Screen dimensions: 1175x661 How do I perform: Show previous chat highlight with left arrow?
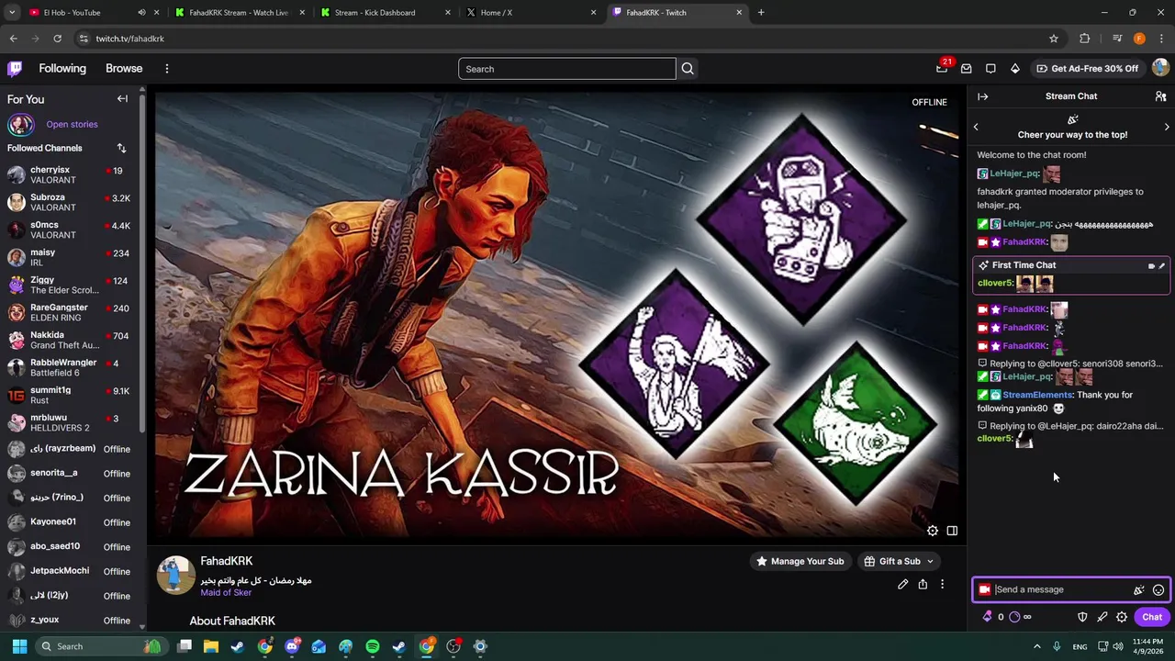(x=976, y=127)
